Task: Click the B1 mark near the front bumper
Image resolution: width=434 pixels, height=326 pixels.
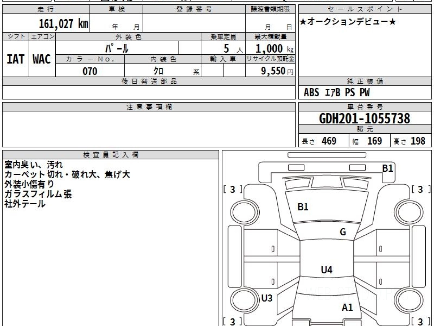Action: pyautogui.click(x=388, y=168)
